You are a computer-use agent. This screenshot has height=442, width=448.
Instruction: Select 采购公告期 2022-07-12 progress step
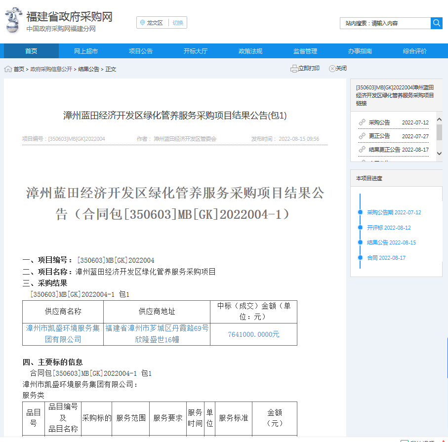pos(394,212)
